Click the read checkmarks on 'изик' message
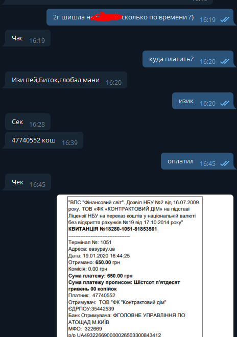This screenshot has width=237, height=337. (225, 103)
